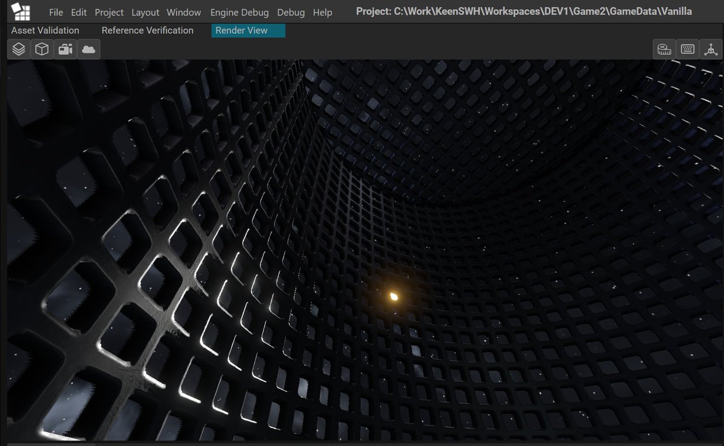Click the 3D axis gizmo icon
Viewport: 724px width, 446px height.
click(x=711, y=49)
